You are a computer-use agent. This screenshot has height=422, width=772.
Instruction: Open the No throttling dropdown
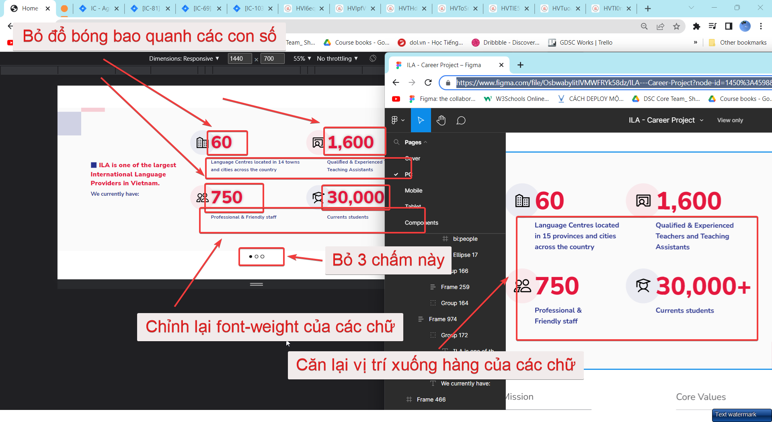click(x=337, y=58)
